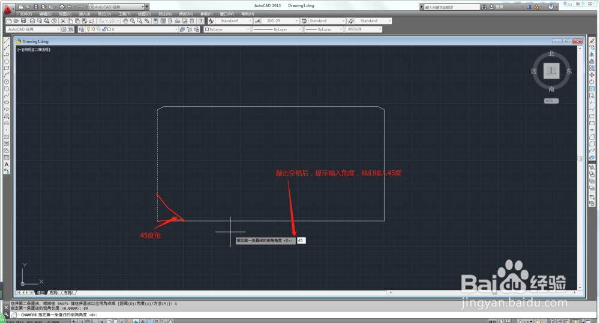Click the 东 (east) label on ViewCube
The image size is (600, 323).
pyautogui.click(x=569, y=71)
